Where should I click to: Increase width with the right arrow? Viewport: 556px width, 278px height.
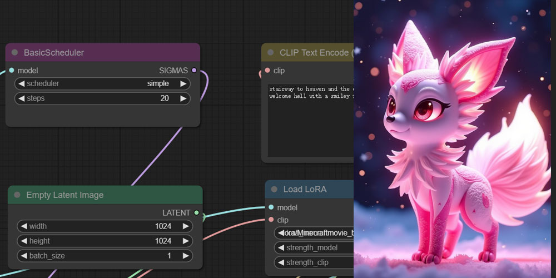click(186, 226)
